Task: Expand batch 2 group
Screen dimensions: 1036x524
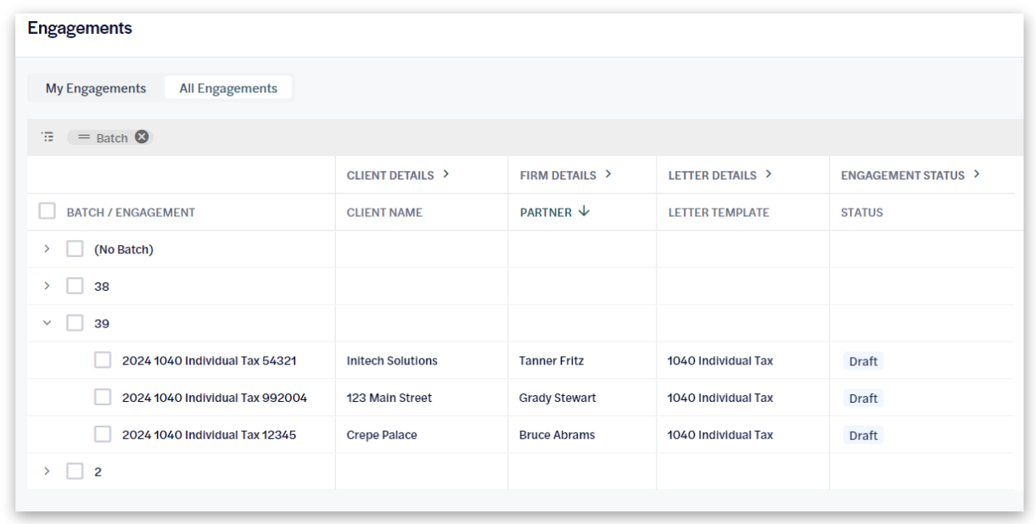Action: (x=48, y=471)
